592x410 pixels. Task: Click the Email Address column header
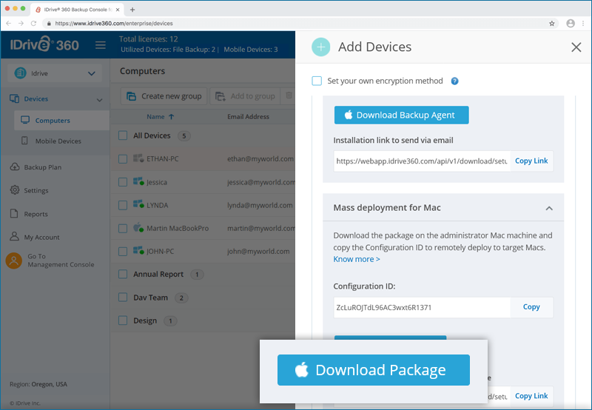[248, 117]
